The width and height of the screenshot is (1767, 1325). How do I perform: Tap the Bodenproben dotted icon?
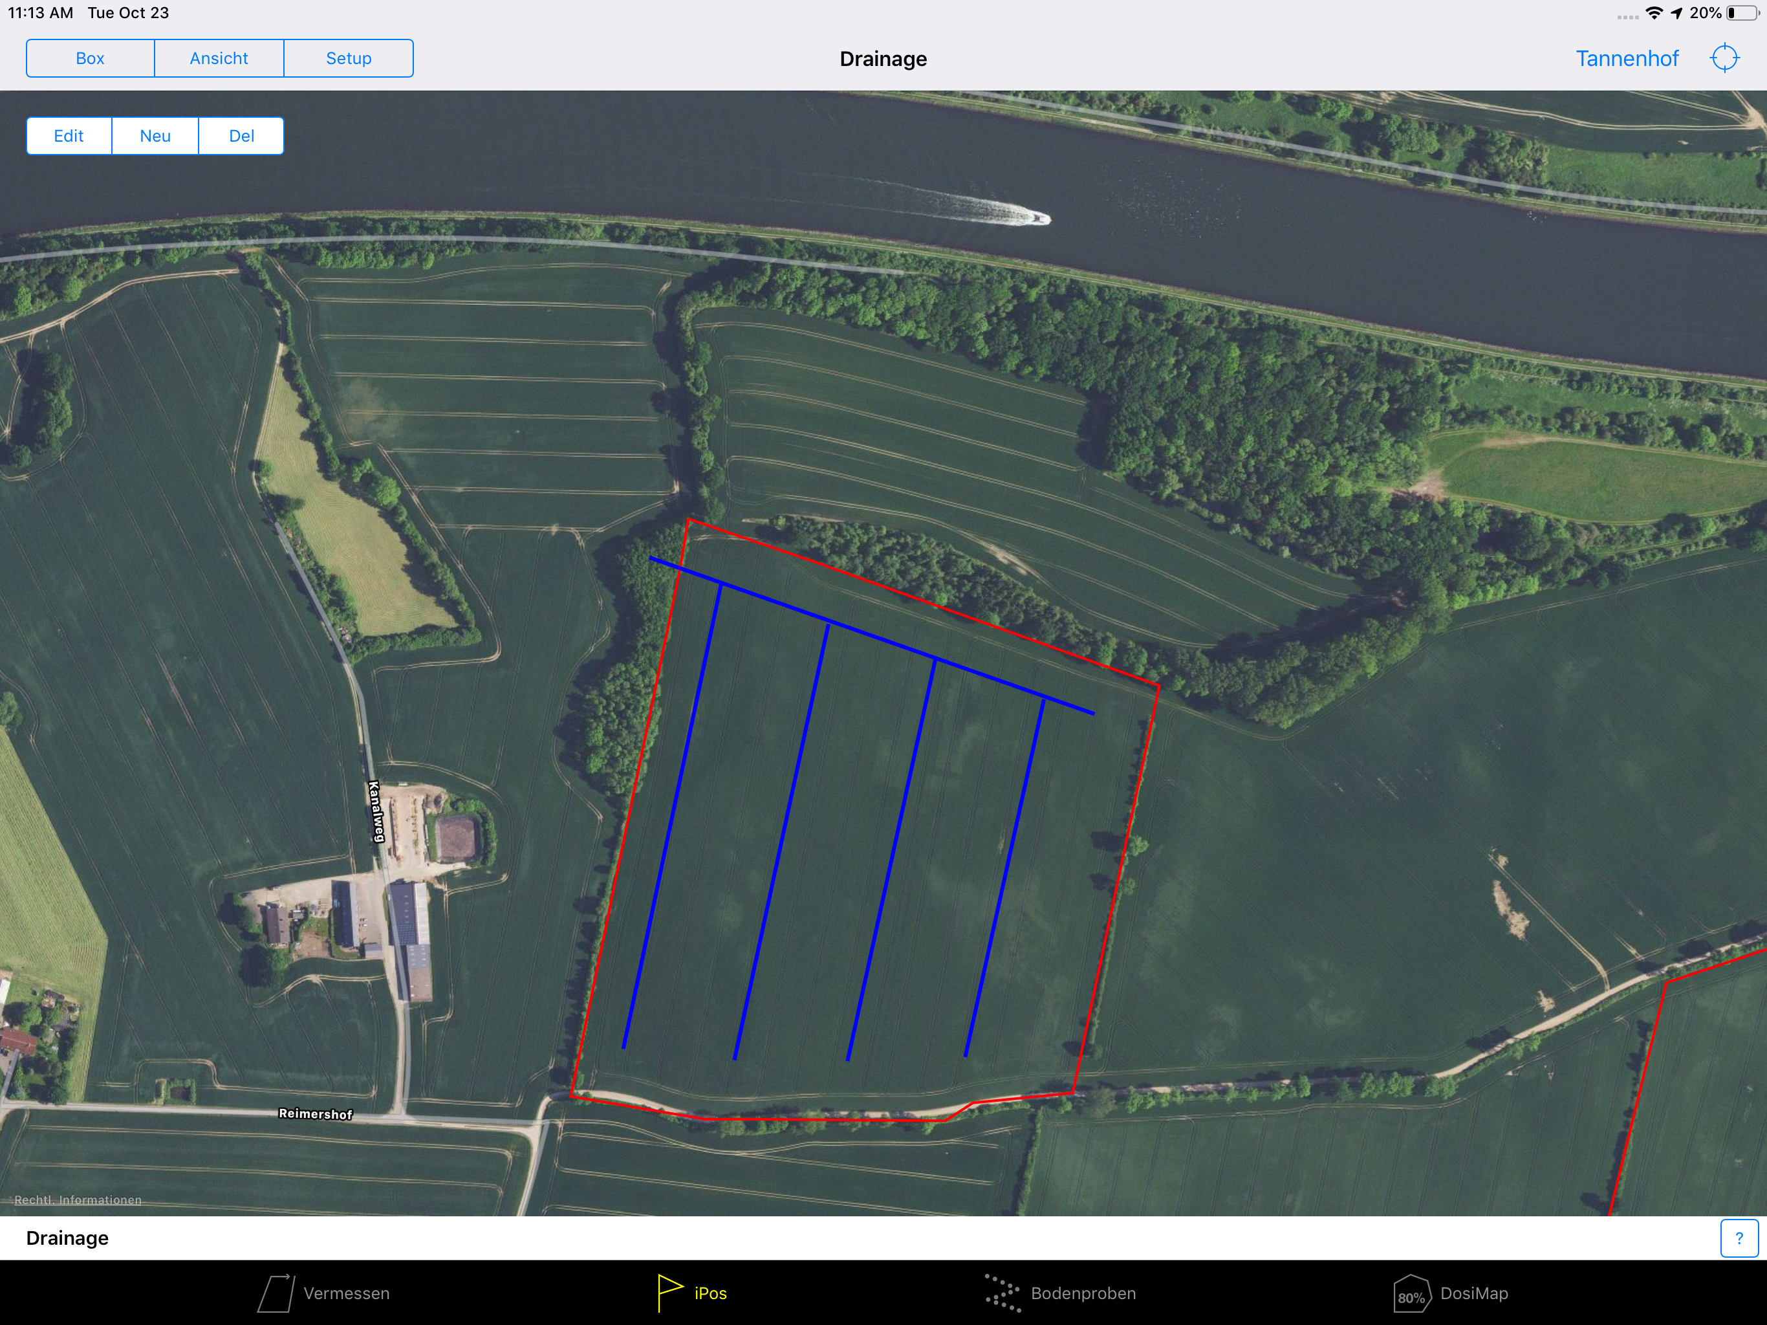tap(1003, 1293)
